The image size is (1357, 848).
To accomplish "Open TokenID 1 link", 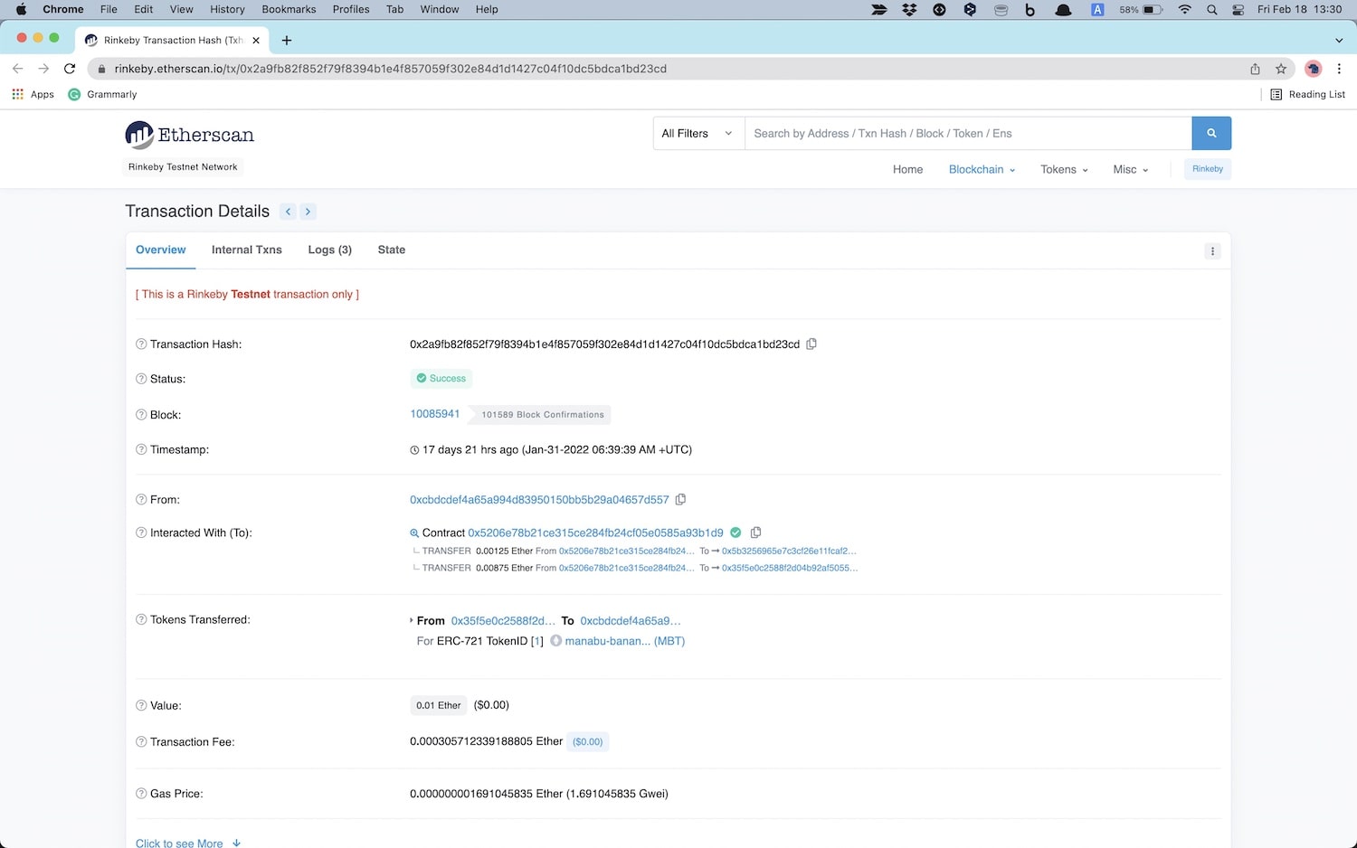I will (537, 641).
